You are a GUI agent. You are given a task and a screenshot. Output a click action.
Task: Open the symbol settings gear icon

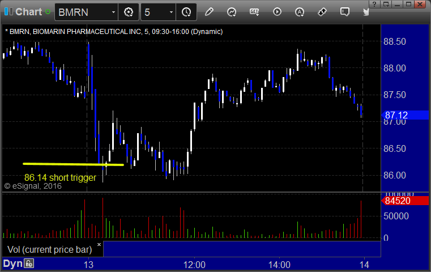point(129,12)
